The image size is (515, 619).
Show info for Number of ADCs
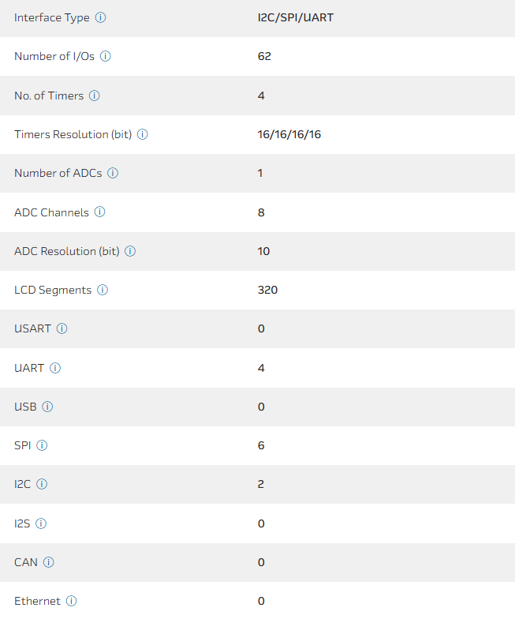tap(113, 173)
